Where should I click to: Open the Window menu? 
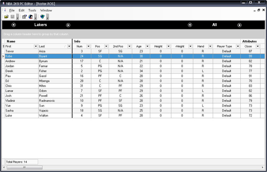point(46,10)
